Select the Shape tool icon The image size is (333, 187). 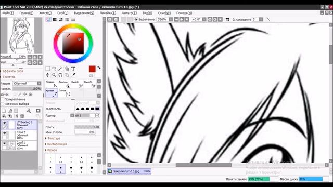(x=67, y=69)
